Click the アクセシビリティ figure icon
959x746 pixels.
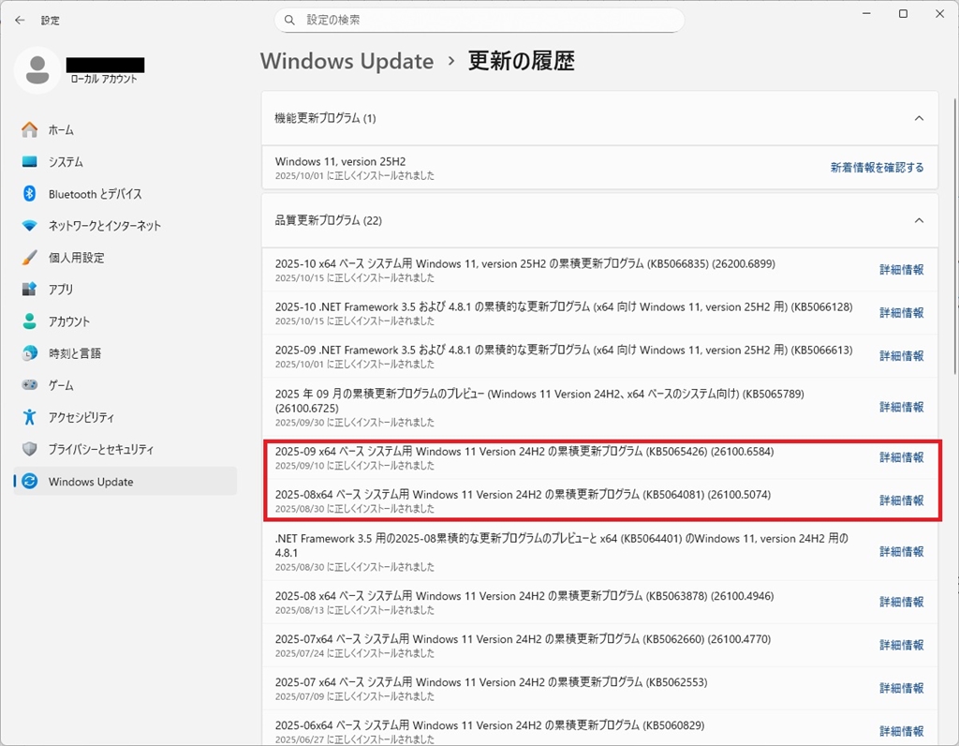29,417
